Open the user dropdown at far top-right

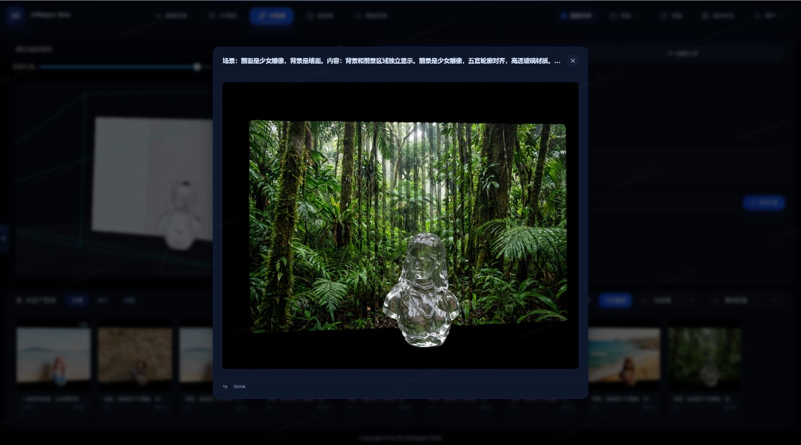tap(769, 16)
